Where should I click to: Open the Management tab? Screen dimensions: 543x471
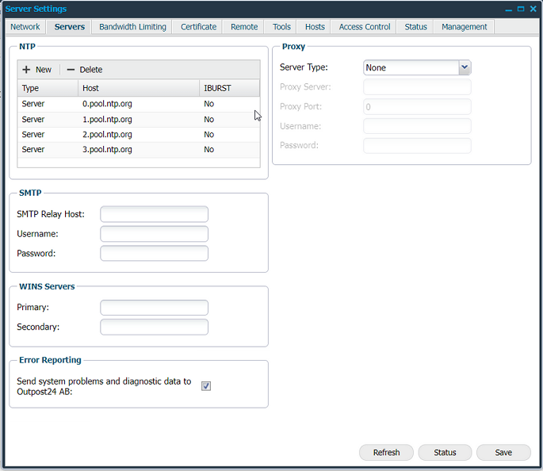pos(465,27)
